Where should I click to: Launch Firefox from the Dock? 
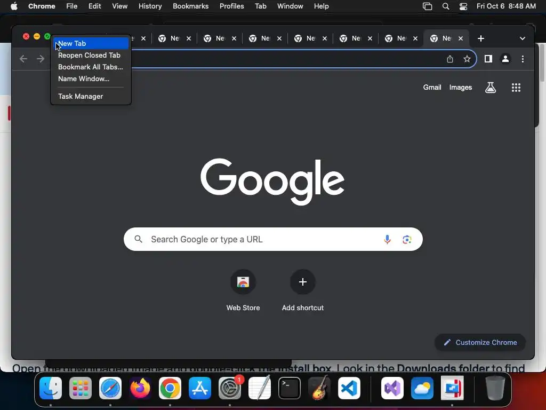pos(140,388)
